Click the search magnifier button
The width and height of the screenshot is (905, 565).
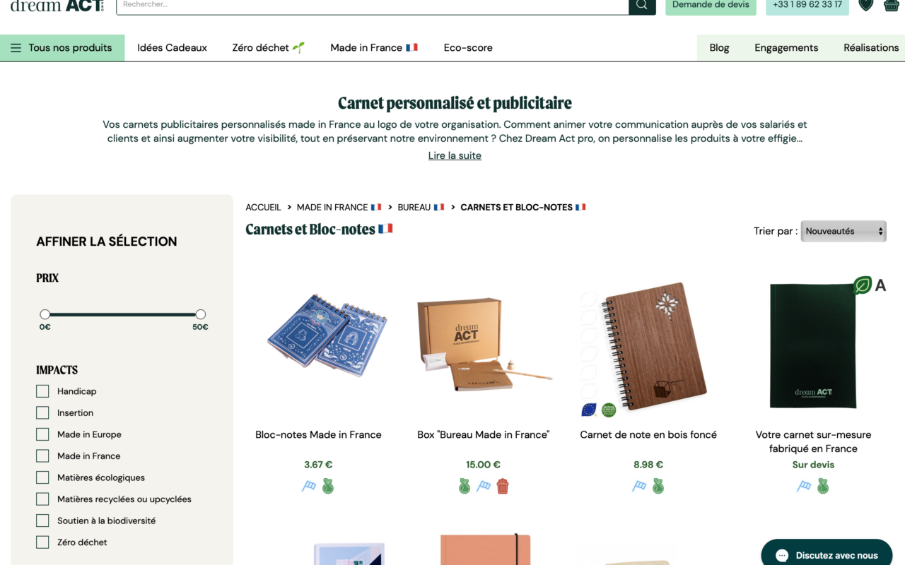click(642, 6)
